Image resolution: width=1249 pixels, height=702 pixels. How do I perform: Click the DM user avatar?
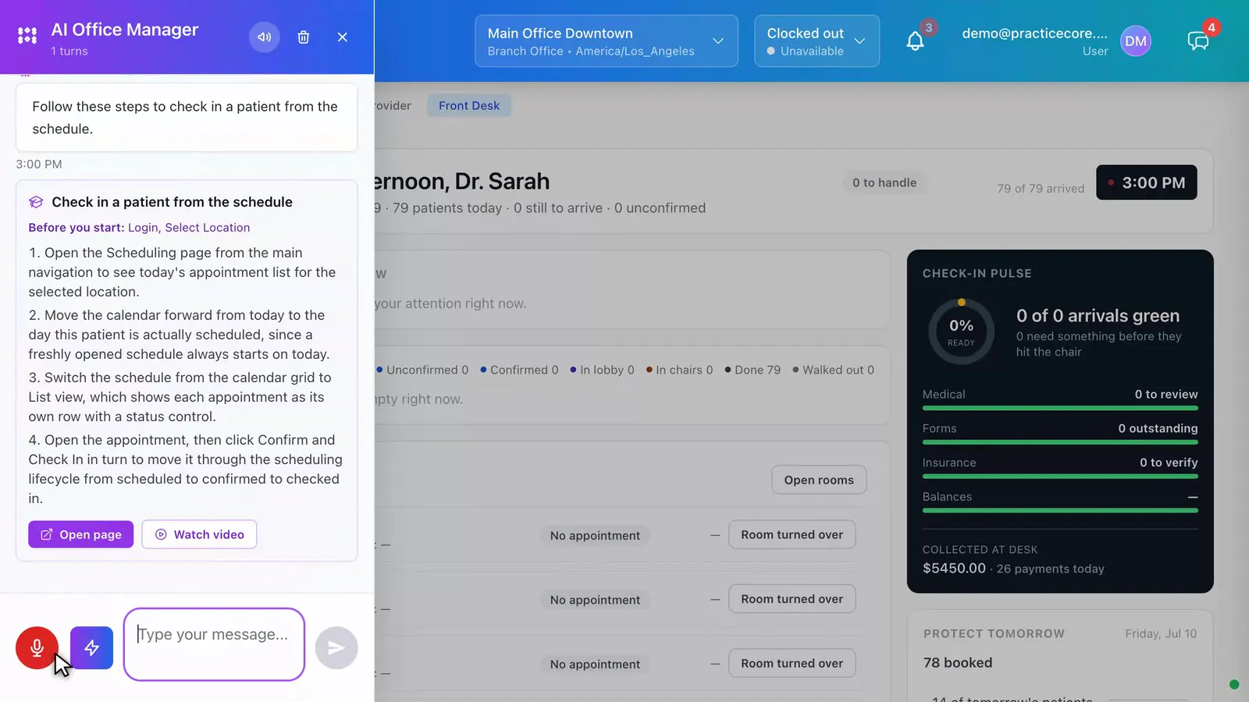(1136, 41)
